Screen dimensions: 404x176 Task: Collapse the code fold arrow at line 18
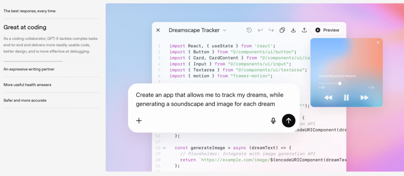pos(165,148)
